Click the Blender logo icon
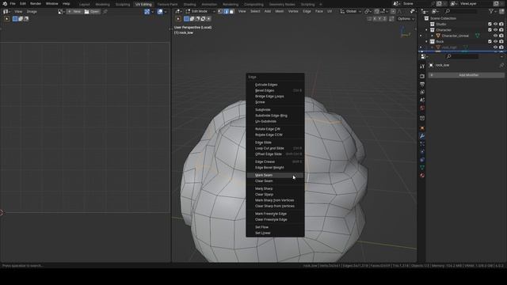 (5, 3)
